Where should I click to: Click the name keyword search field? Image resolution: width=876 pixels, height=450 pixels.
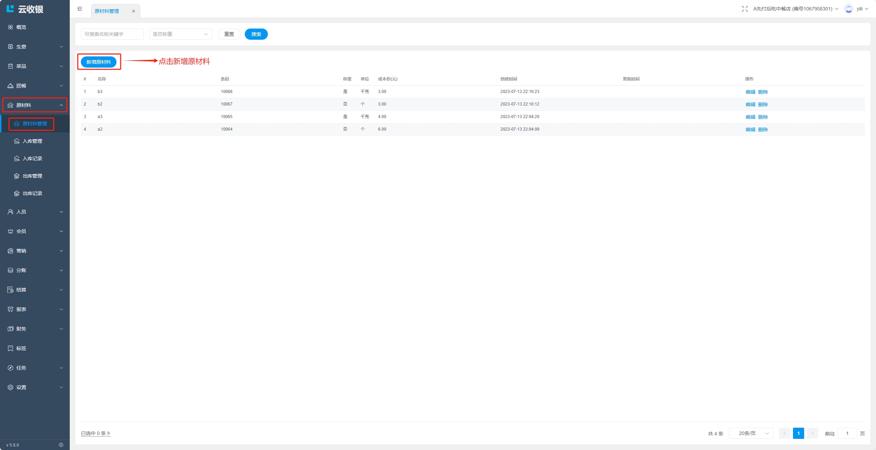tap(112, 34)
